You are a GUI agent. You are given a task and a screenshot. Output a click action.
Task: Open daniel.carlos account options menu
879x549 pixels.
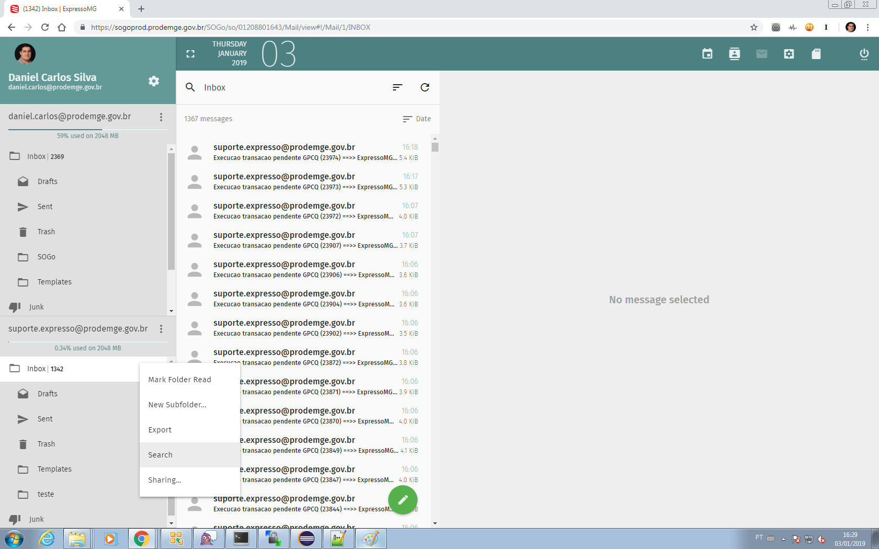[x=161, y=117]
